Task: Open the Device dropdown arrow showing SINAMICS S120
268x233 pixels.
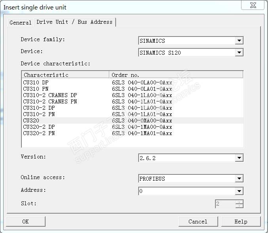Action: (239, 52)
